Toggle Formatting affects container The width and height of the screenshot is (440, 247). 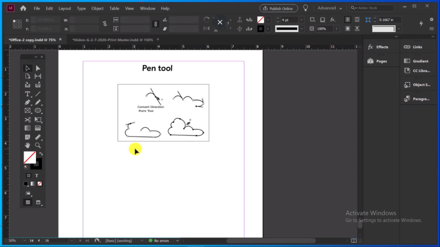click(29, 175)
